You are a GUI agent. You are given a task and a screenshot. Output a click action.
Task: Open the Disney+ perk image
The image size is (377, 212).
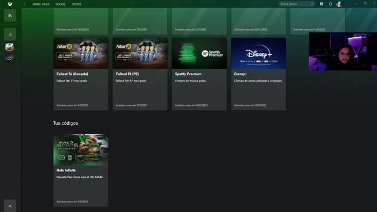point(259,54)
